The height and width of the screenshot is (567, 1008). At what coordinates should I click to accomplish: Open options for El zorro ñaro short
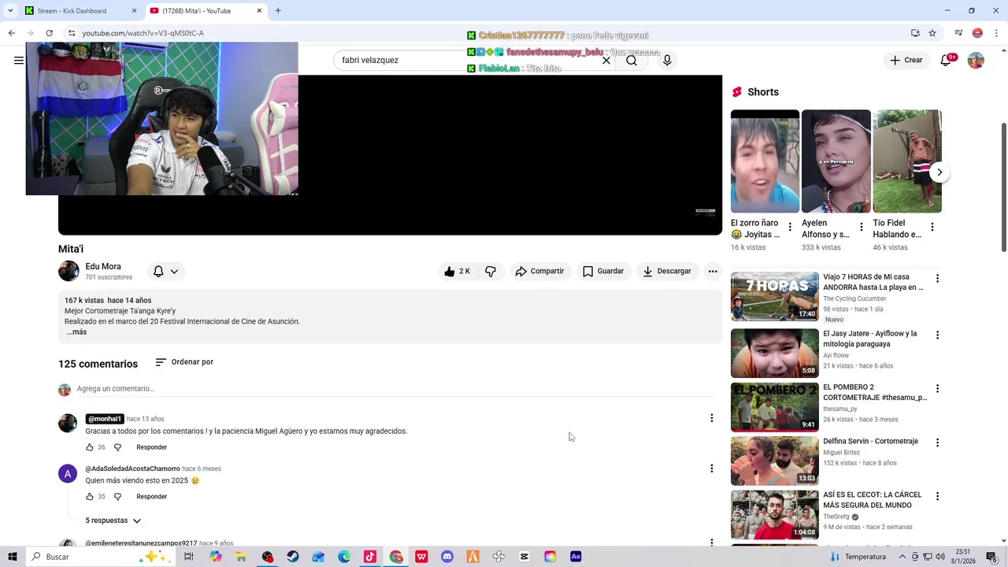[790, 227]
